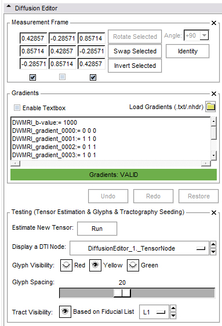Click the Gradients: VALID status bar
This screenshot has width=222, height=326.
(114, 175)
